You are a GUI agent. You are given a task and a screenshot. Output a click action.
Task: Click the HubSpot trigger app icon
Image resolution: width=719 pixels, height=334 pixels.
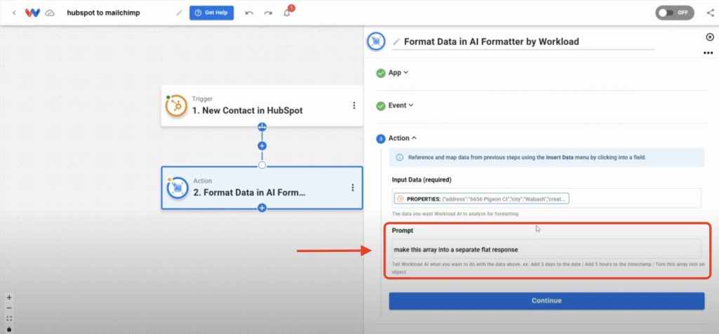click(x=176, y=106)
